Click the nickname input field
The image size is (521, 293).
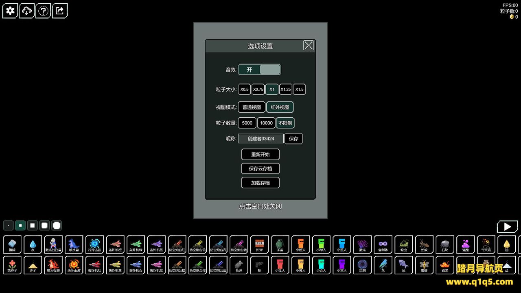tap(260, 139)
